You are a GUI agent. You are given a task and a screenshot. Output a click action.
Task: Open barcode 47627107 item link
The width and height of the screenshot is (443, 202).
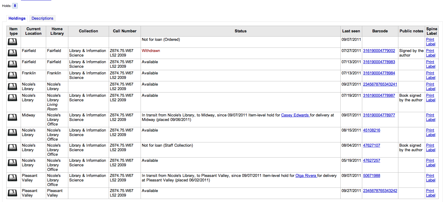pyautogui.click(x=371, y=145)
